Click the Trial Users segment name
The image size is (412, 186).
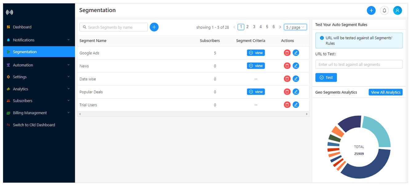pos(88,105)
